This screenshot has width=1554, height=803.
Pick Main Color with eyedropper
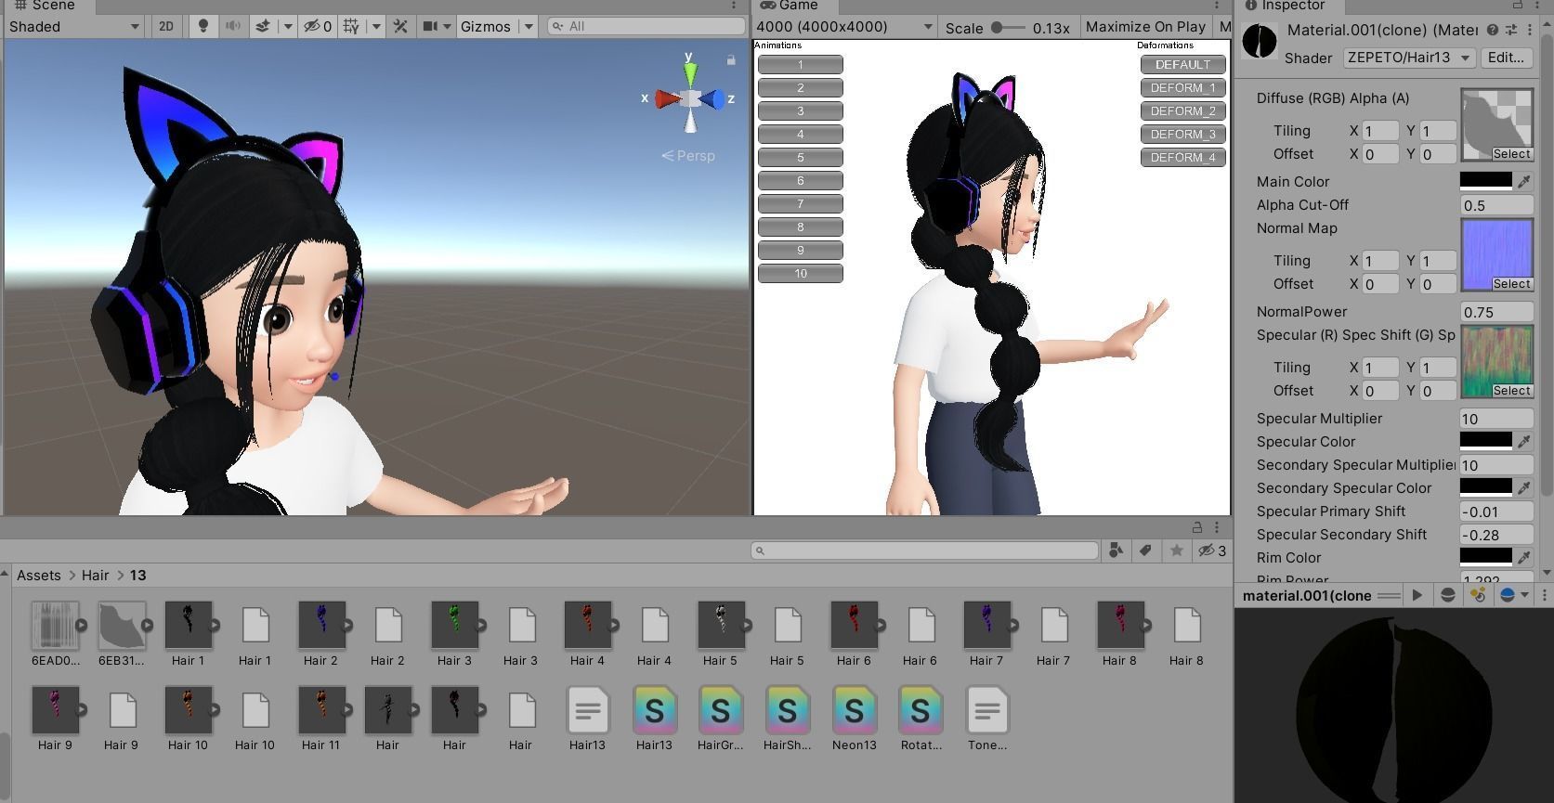click(1523, 182)
